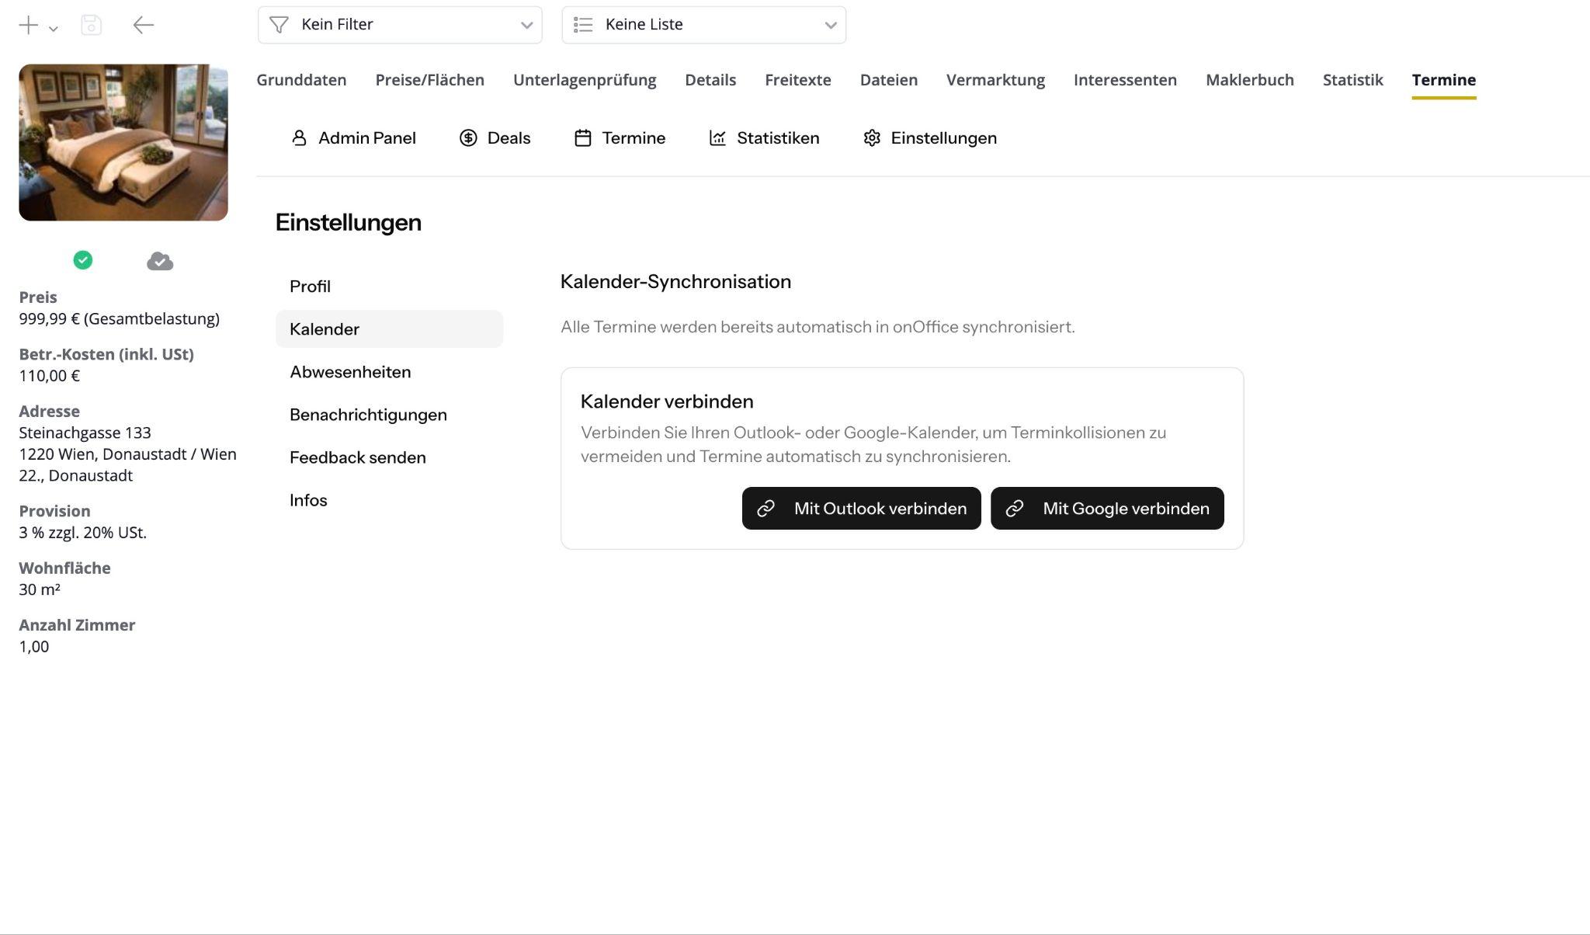Open Statistiken with chart icon
The height and width of the screenshot is (935, 1590).
(x=764, y=138)
